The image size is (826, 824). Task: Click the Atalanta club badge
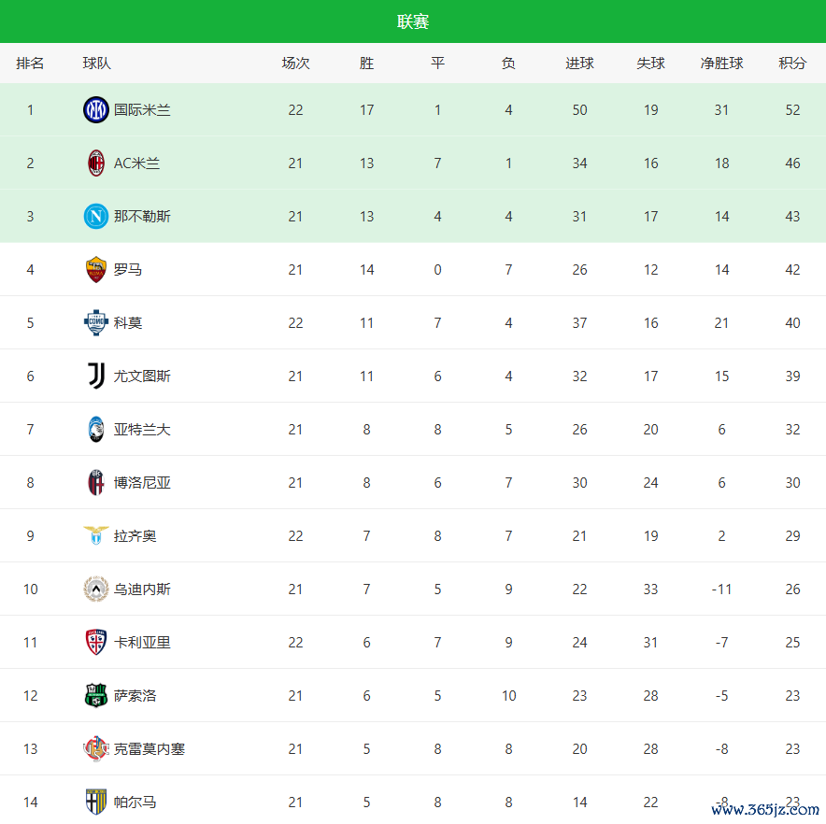(x=95, y=430)
